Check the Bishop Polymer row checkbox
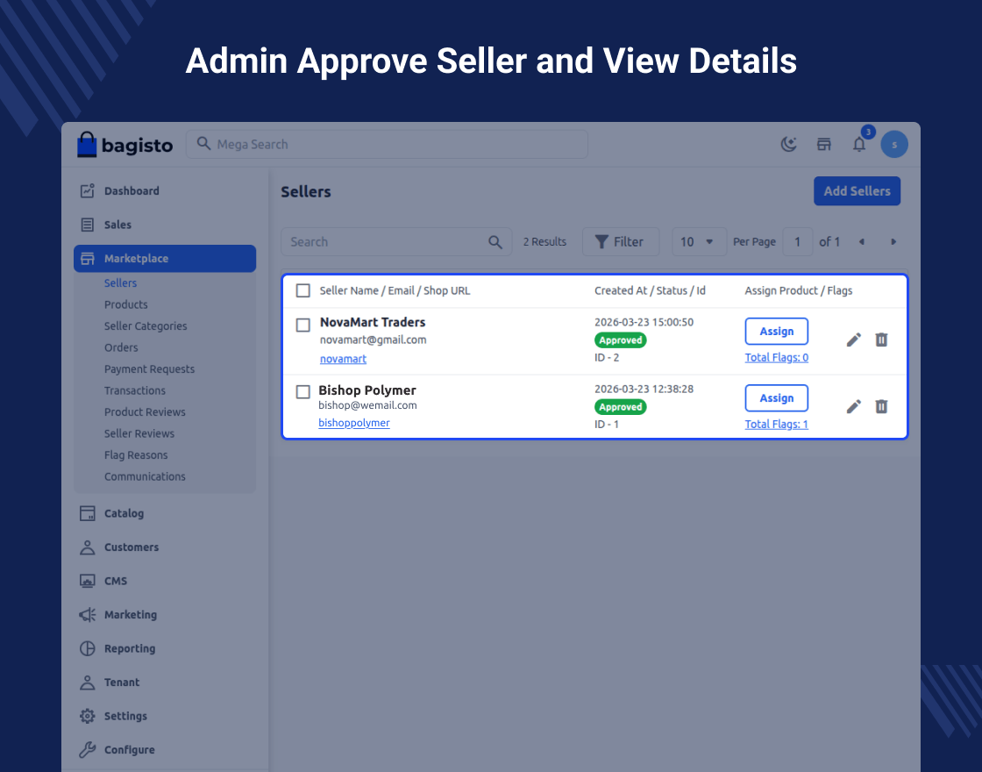 (303, 391)
